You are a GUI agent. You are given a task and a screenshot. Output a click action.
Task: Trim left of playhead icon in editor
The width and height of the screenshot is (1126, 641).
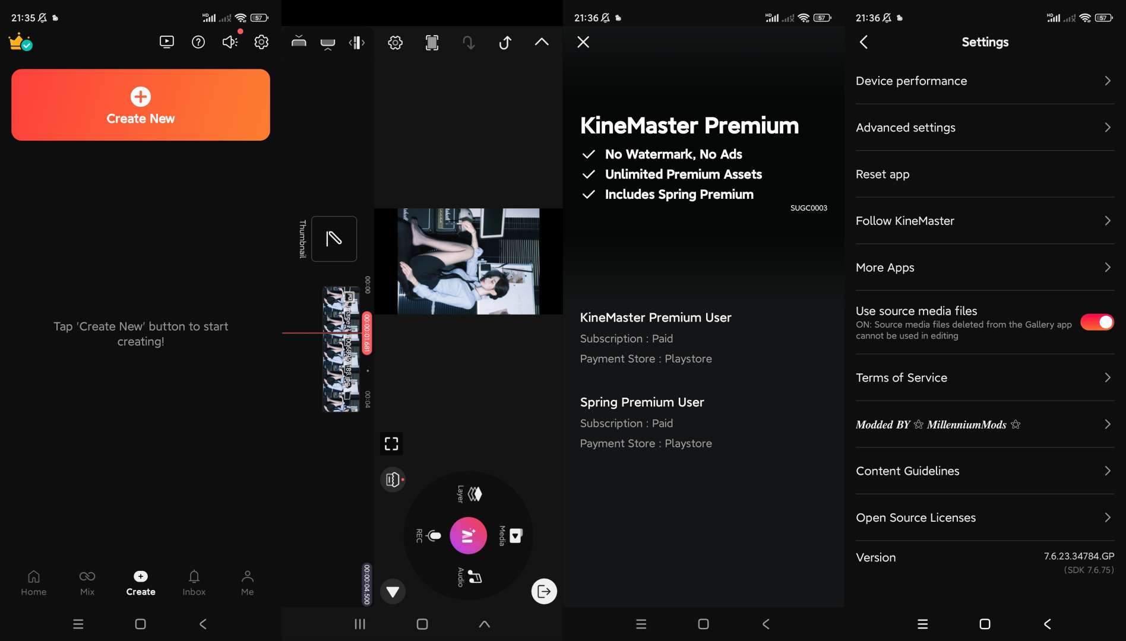coord(299,42)
